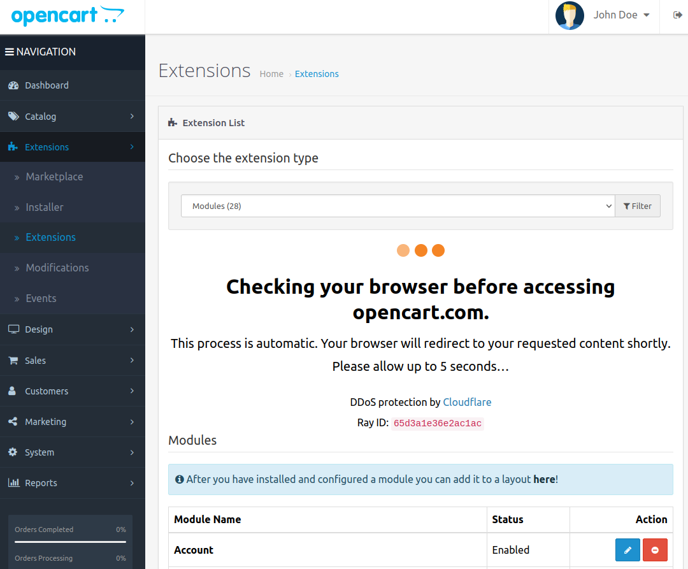The image size is (688, 569).
Task: Open the Modules (28) extension type dropdown
Action: coord(398,206)
